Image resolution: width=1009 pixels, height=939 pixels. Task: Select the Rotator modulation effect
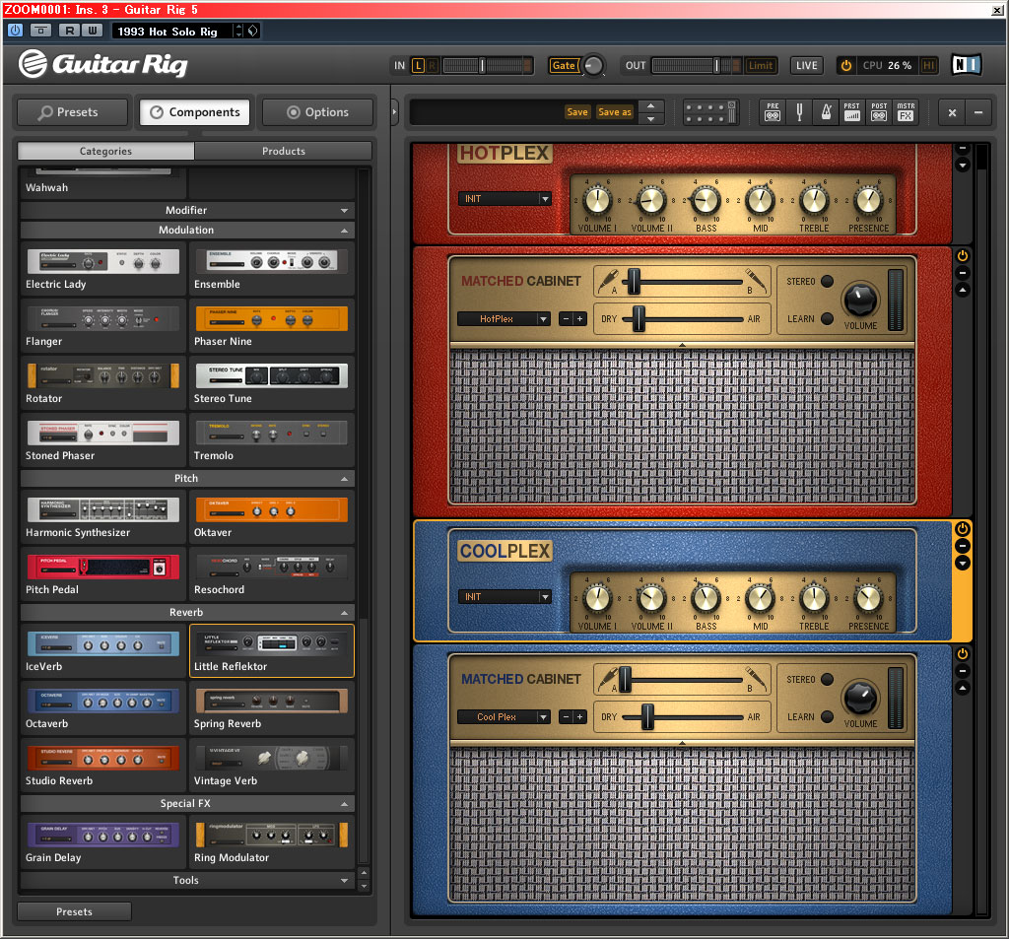point(102,383)
